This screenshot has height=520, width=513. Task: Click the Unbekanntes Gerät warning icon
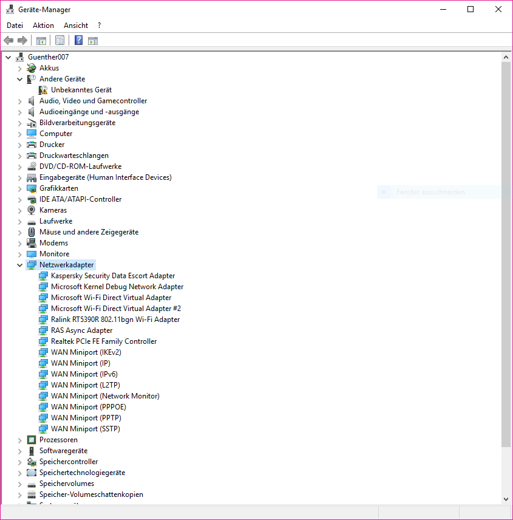pyautogui.click(x=43, y=90)
